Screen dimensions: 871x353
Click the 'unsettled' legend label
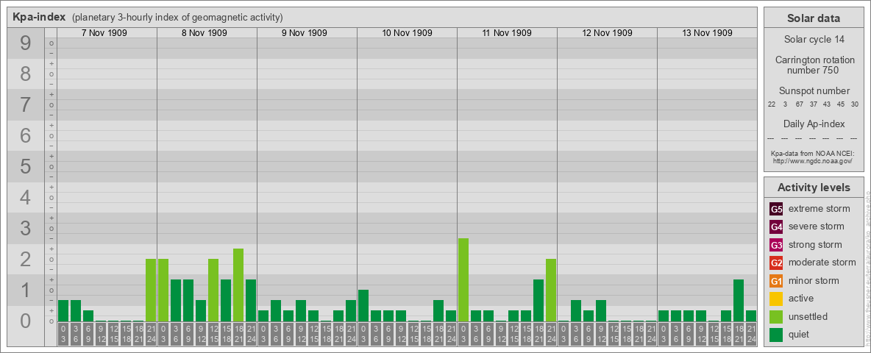[808, 316]
